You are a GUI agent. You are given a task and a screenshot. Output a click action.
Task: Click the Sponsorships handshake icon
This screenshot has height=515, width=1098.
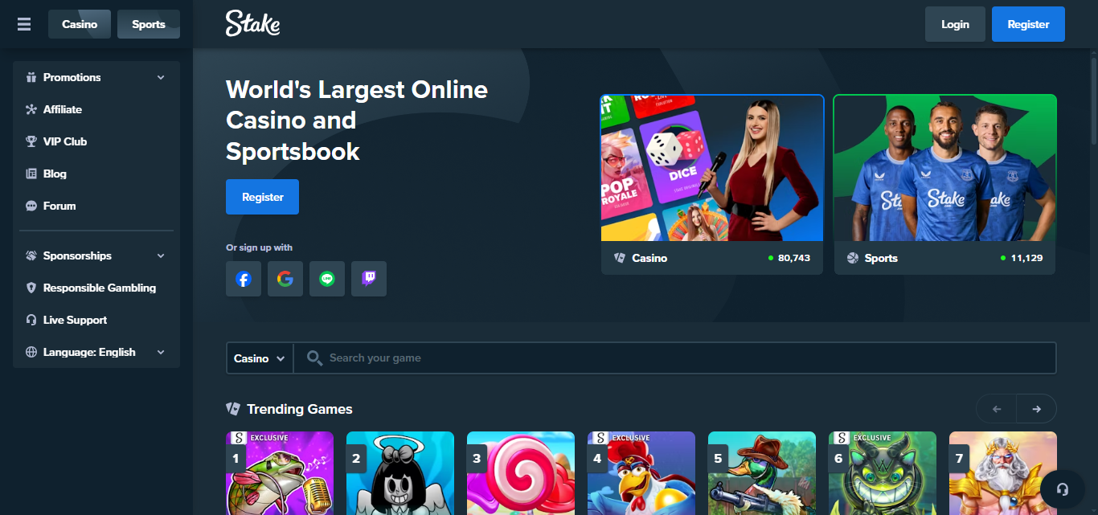31,255
